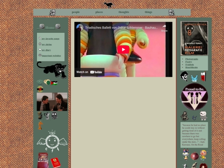The image size is (224, 168).
Task: Click the guardian lion statue before 'people'
Action: [52, 12]
